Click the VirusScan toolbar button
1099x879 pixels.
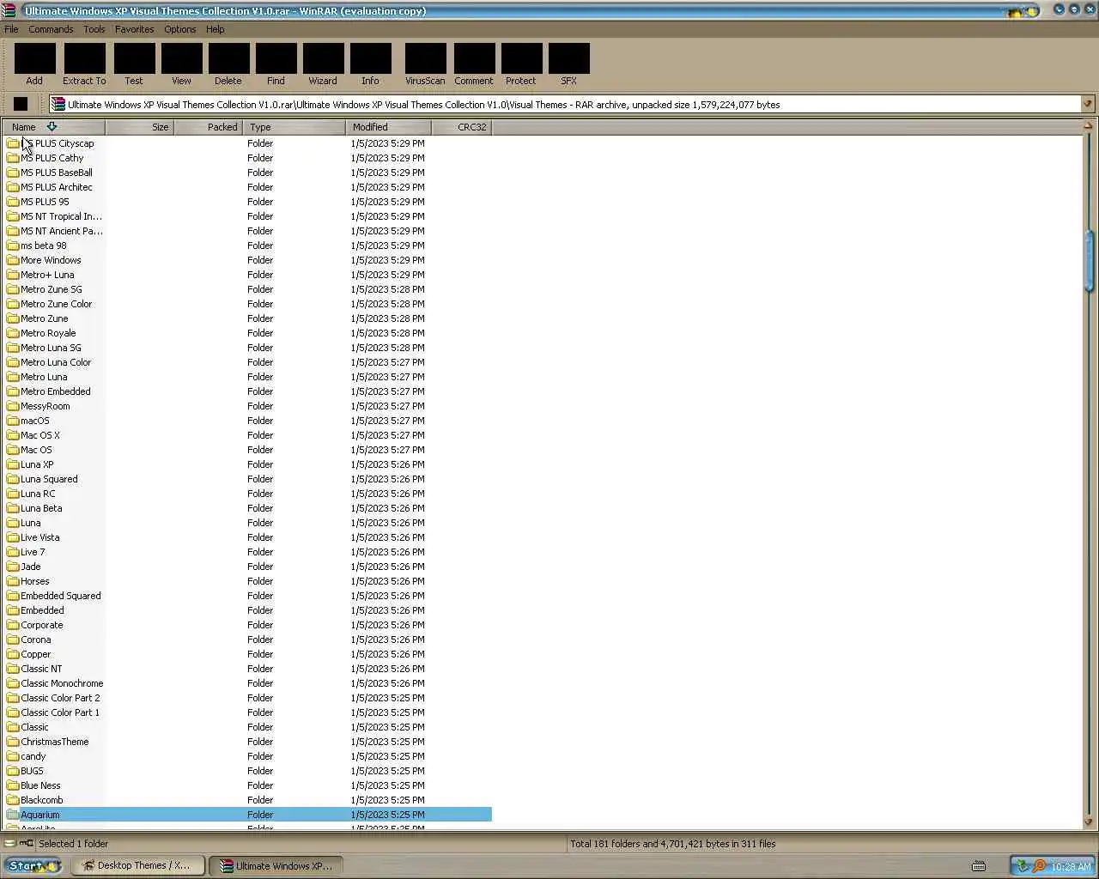(x=425, y=64)
